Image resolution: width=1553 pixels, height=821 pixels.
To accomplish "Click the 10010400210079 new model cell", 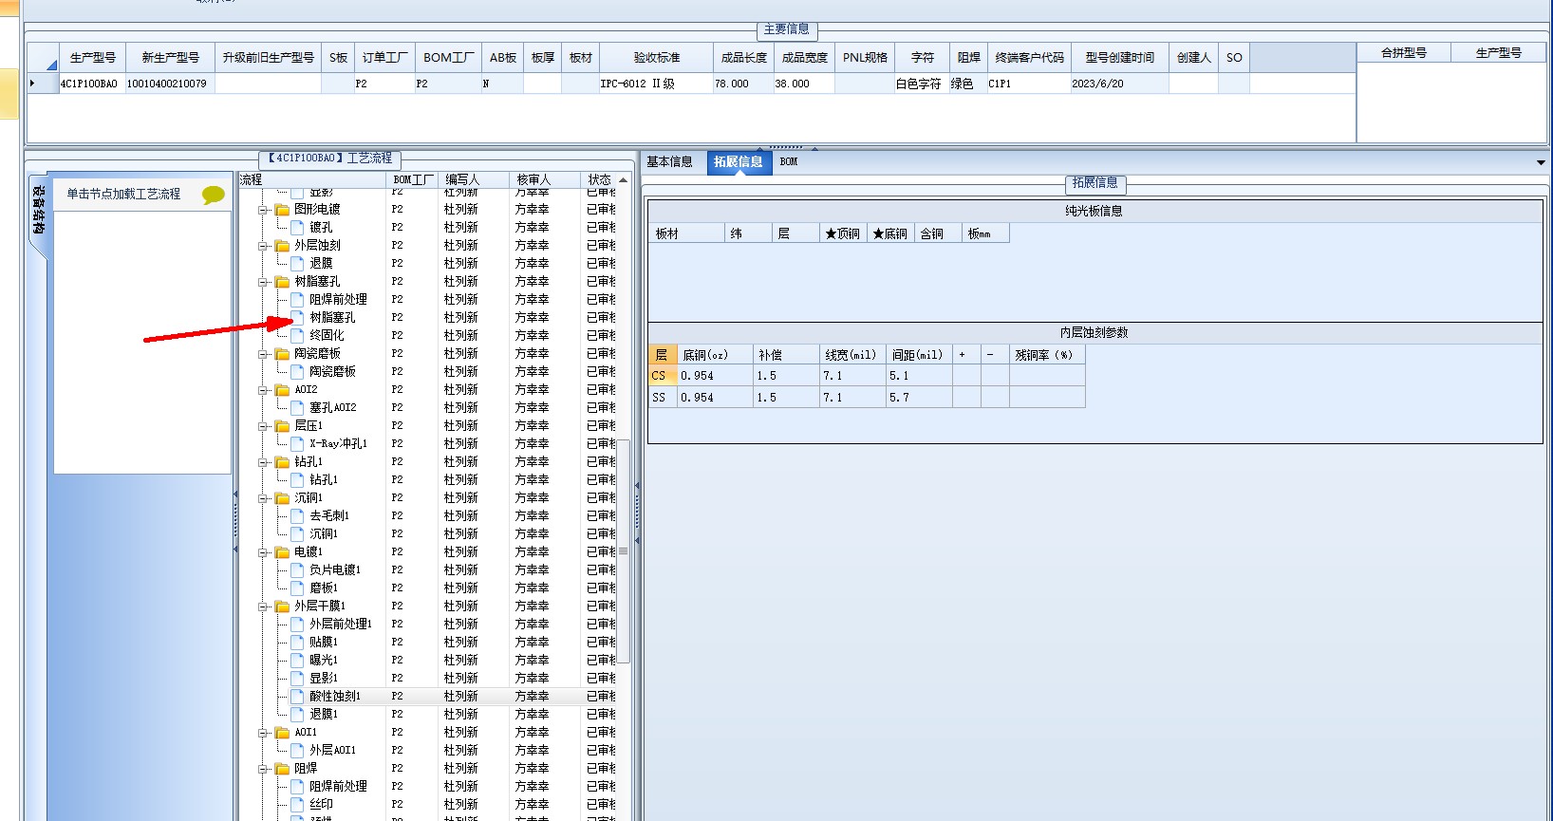I will (x=170, y=84).
